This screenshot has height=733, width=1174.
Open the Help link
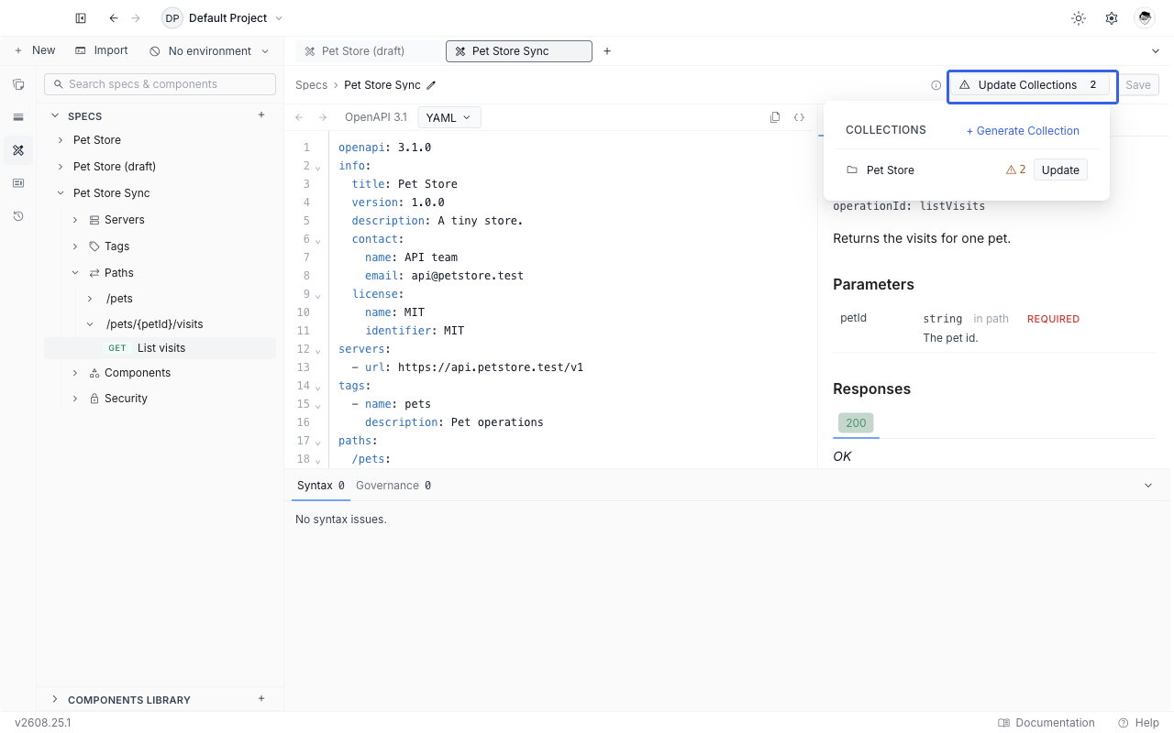tap(1138, 723)
